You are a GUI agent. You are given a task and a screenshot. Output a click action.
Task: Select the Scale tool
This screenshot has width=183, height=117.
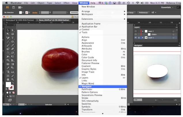[x=12, y=53]
